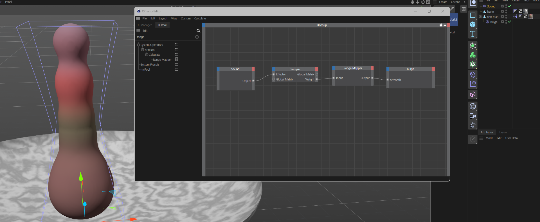
Task: Click the viewport pan hand icon
Action: [412, 2]
